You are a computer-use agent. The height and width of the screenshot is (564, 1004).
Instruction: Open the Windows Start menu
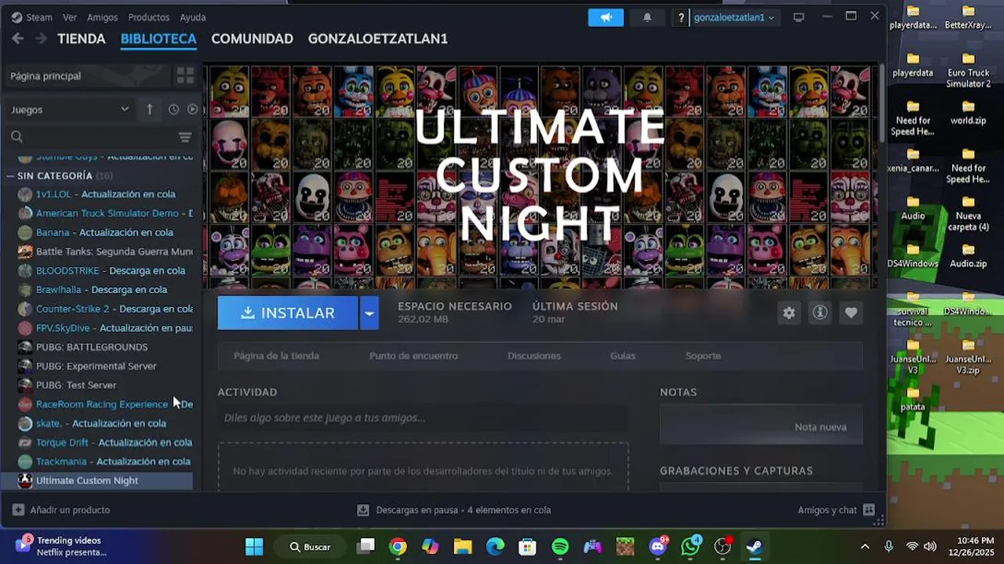254,547
